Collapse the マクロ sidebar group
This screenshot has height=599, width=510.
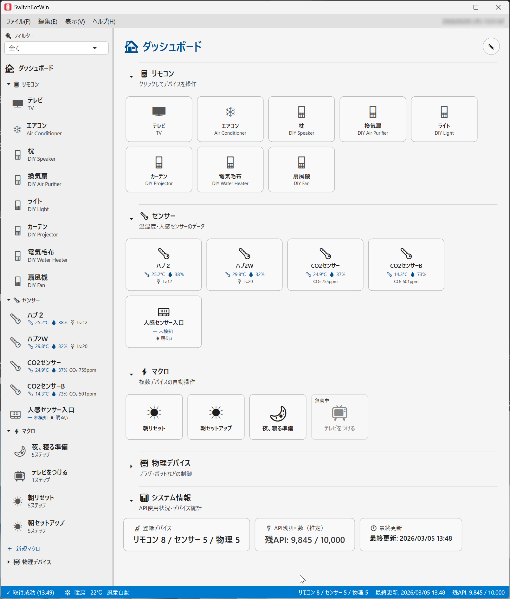tap(9, 431)
